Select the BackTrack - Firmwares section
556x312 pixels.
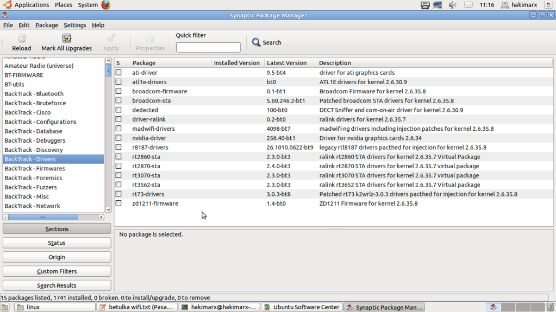click(53, 169)
